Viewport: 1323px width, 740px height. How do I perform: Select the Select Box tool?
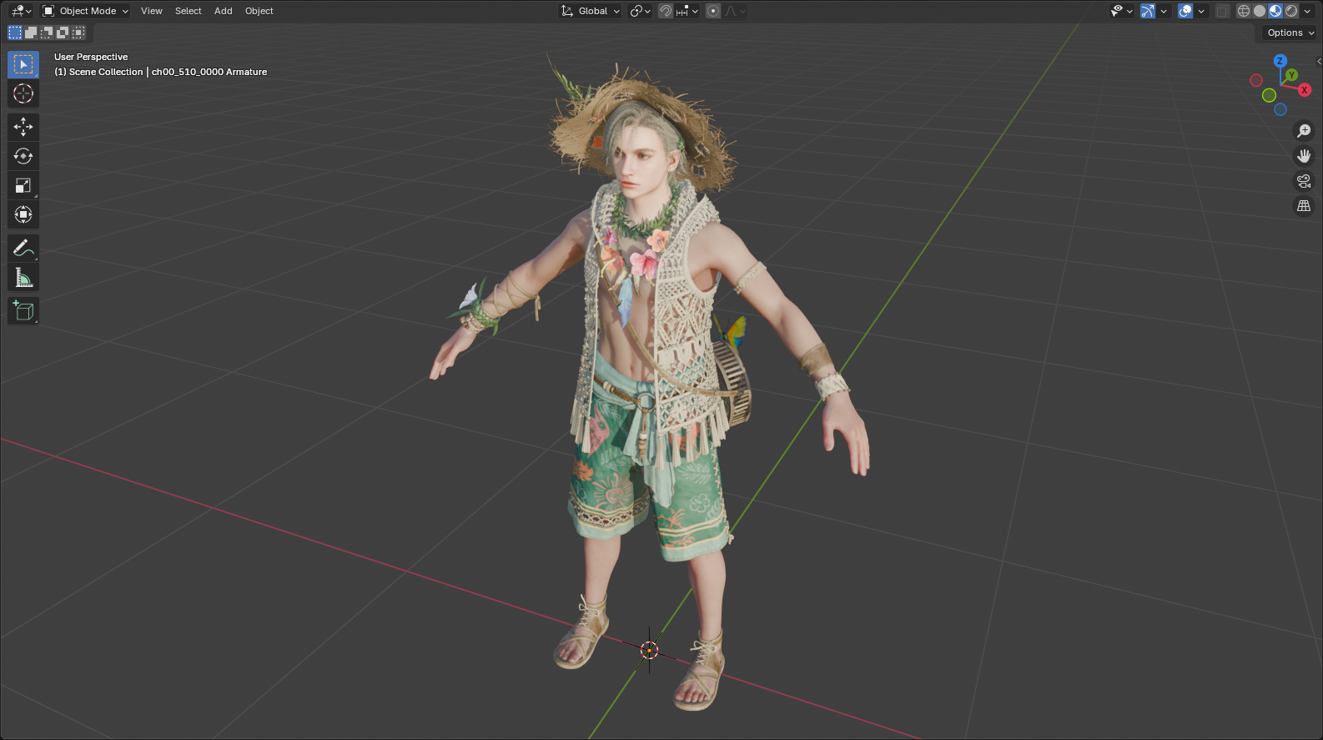pos(23,64)
